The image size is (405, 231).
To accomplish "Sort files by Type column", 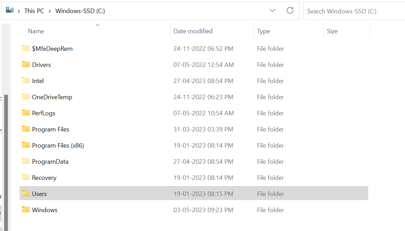I will point(263,31).
